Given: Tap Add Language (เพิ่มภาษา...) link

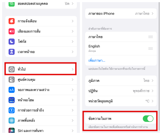Looking at the screenshot, I should 97,60.
